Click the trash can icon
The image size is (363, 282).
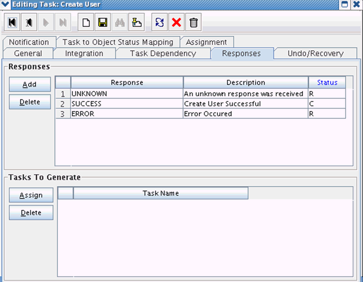pyautogui.click(x=193, y=23)
